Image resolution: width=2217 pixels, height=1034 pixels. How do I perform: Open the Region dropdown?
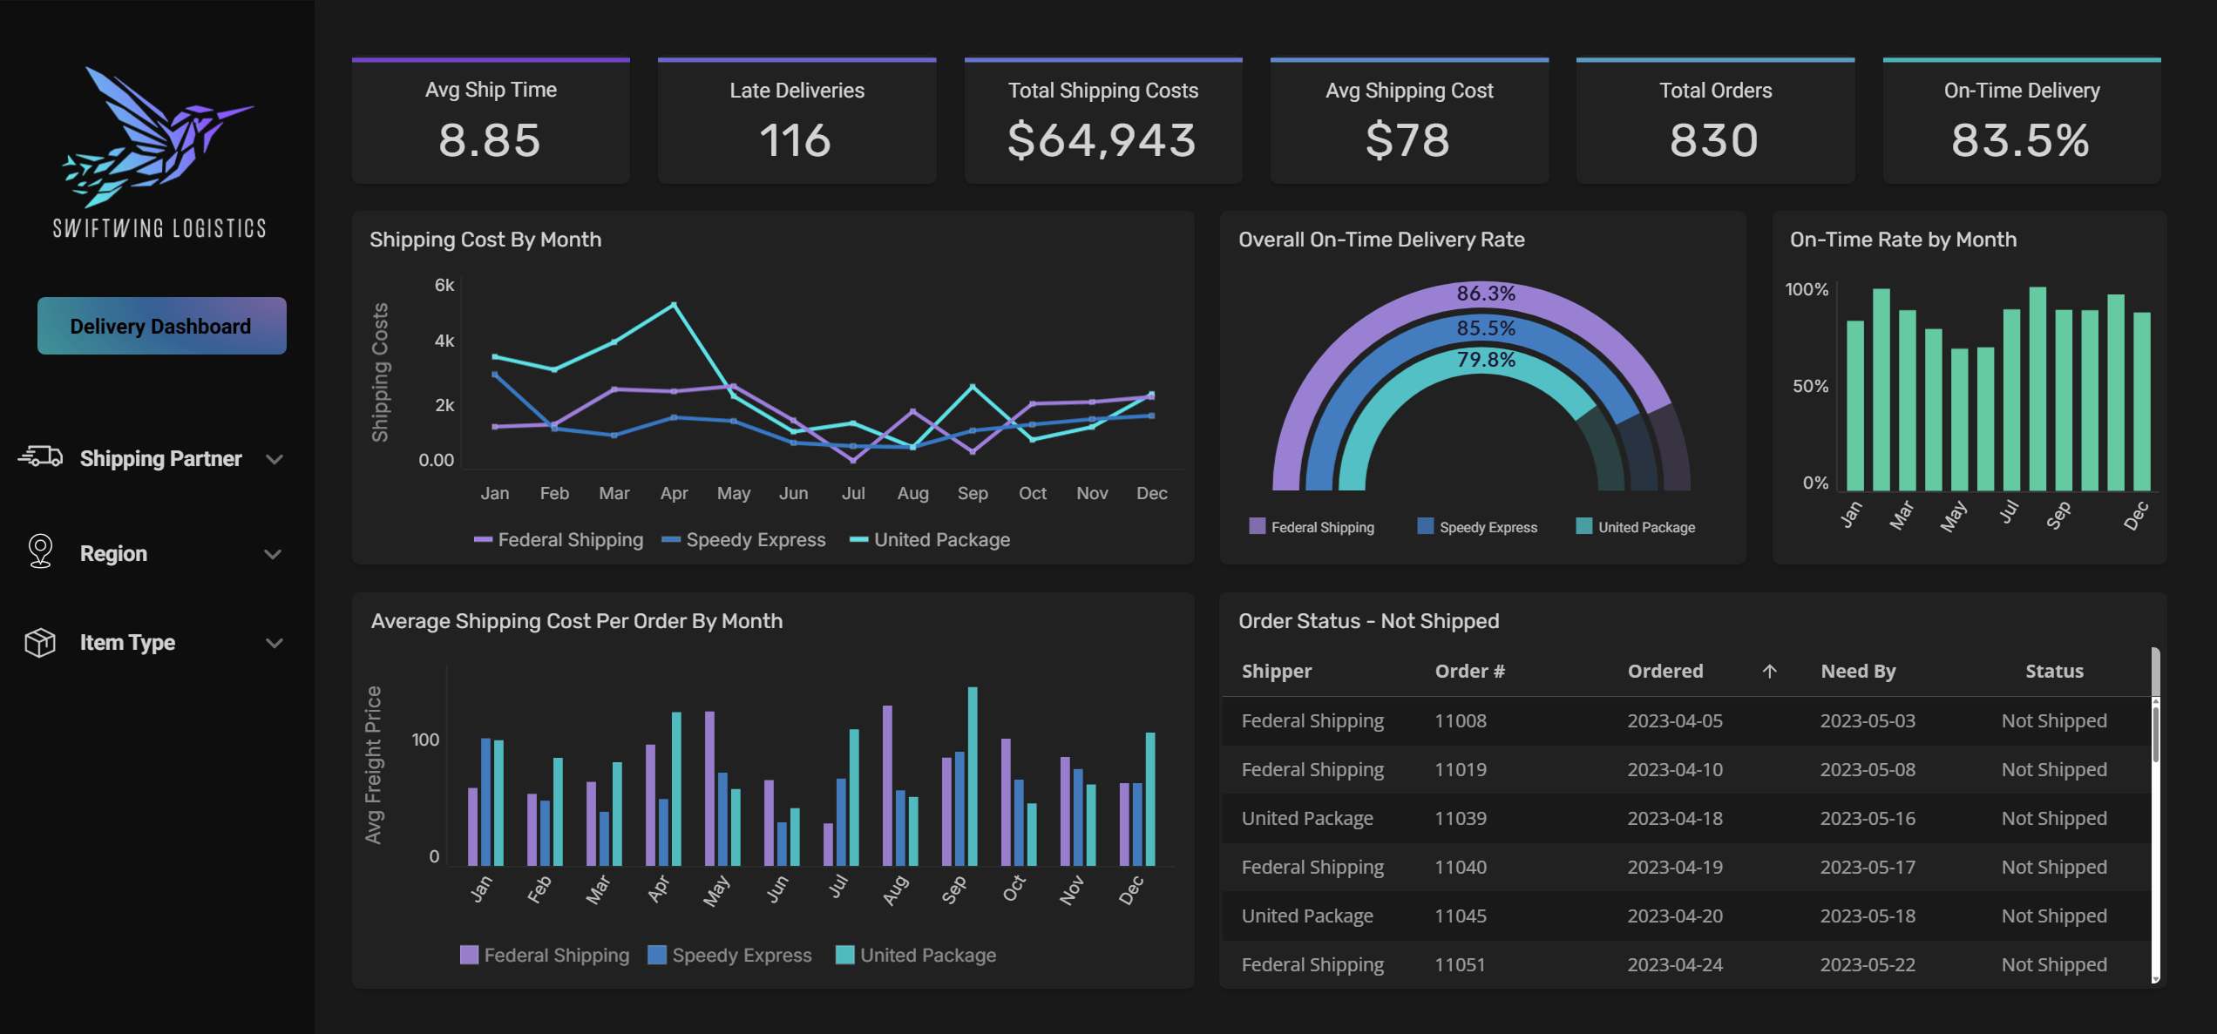[x=273, y=553]
